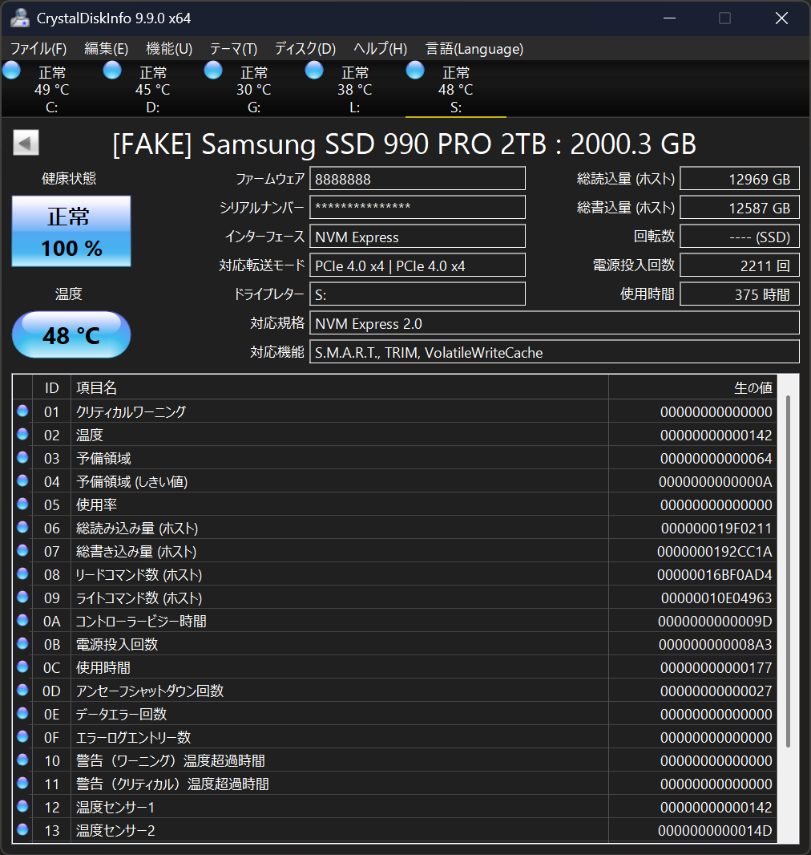Click total host reads 12969 GB
The width and height of the screenshot is (811, 855).
pyautogui.click(x=740, y=179)
